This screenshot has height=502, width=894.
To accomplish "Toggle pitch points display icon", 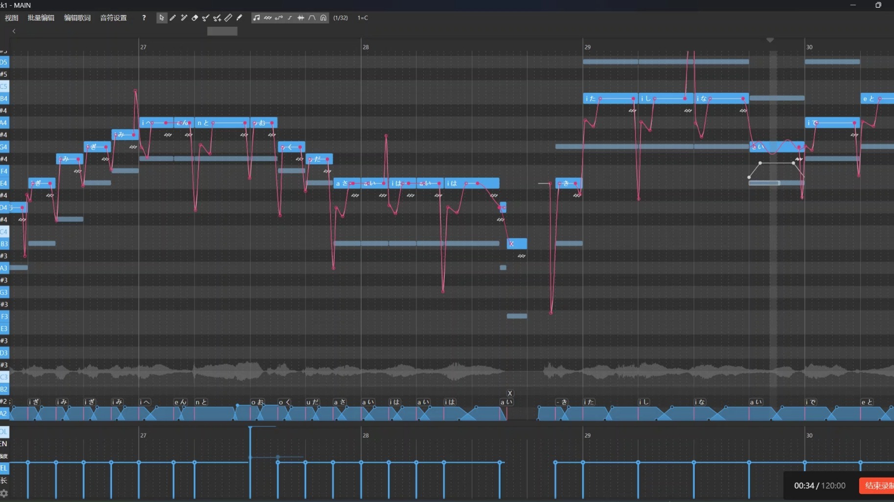I will pos(279,18).
